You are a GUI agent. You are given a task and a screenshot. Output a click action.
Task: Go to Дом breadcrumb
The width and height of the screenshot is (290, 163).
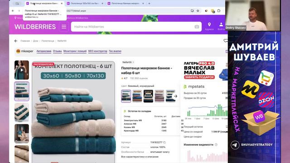point(35,41)
